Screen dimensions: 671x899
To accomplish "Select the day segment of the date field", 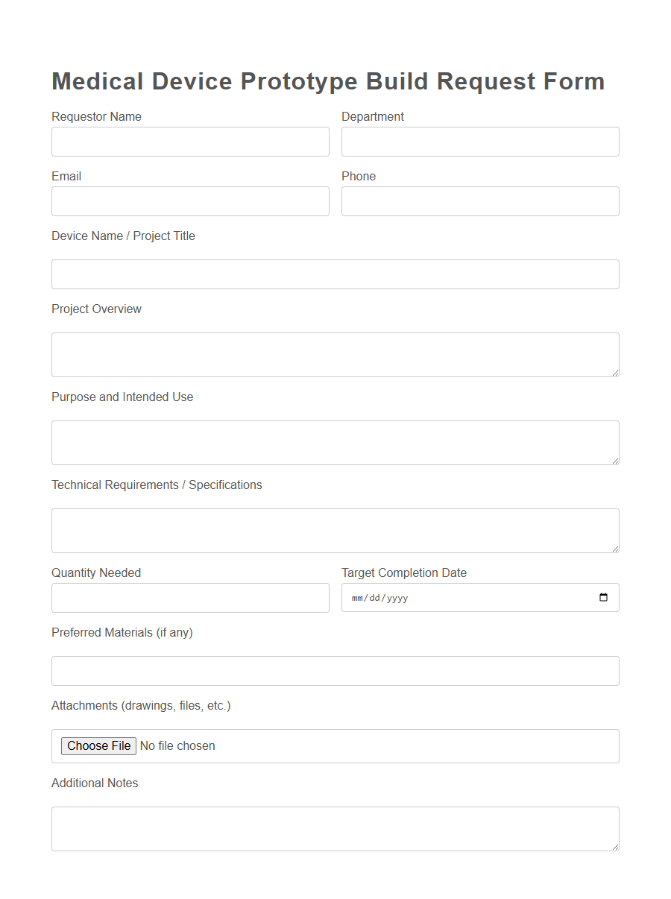I will click(374, 597).
